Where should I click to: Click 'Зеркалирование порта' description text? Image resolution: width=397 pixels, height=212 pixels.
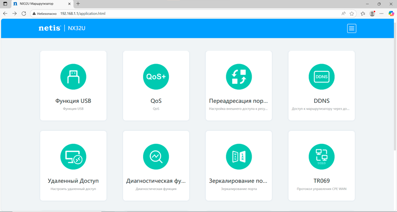(x=239, y=189)
